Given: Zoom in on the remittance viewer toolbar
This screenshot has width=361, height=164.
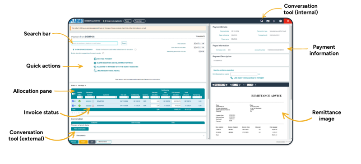Looking at the screenshot, I should (227, 85).
